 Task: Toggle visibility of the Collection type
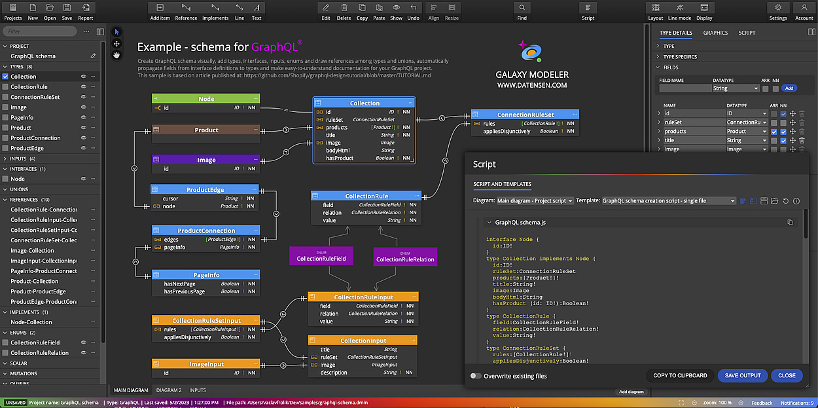pos(84,76)
